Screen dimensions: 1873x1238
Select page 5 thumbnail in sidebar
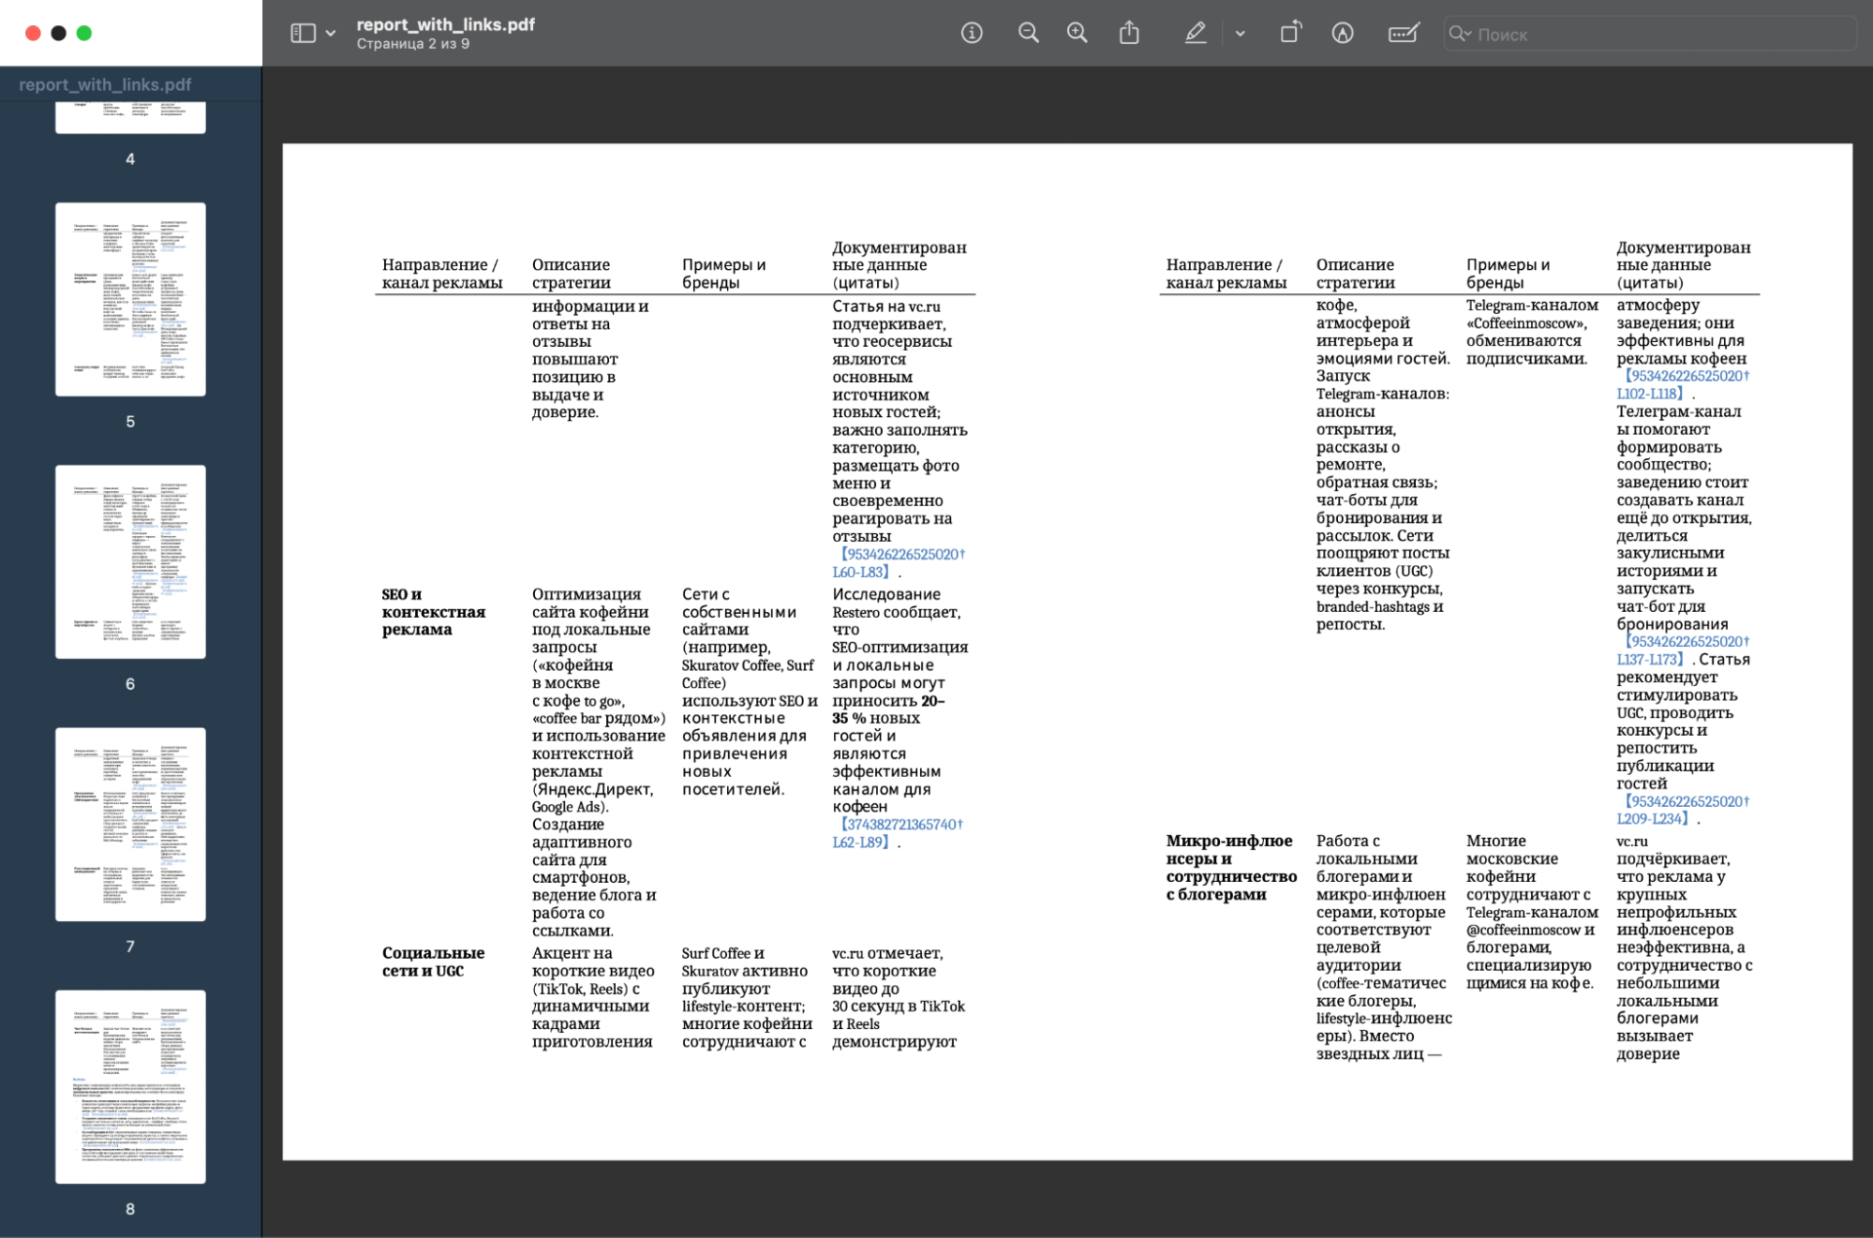click(x=130, y=299)
